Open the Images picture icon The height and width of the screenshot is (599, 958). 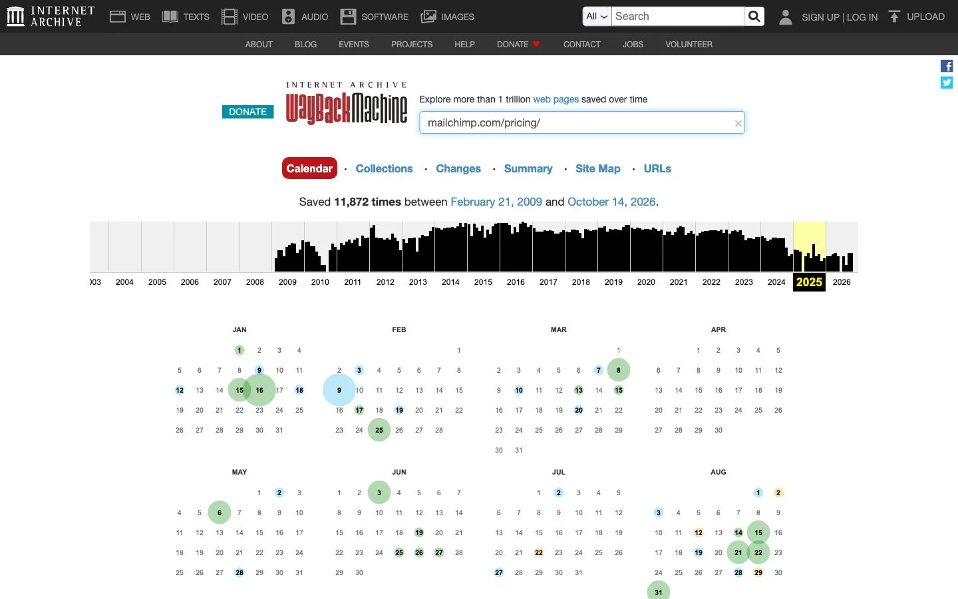point(428,17)
